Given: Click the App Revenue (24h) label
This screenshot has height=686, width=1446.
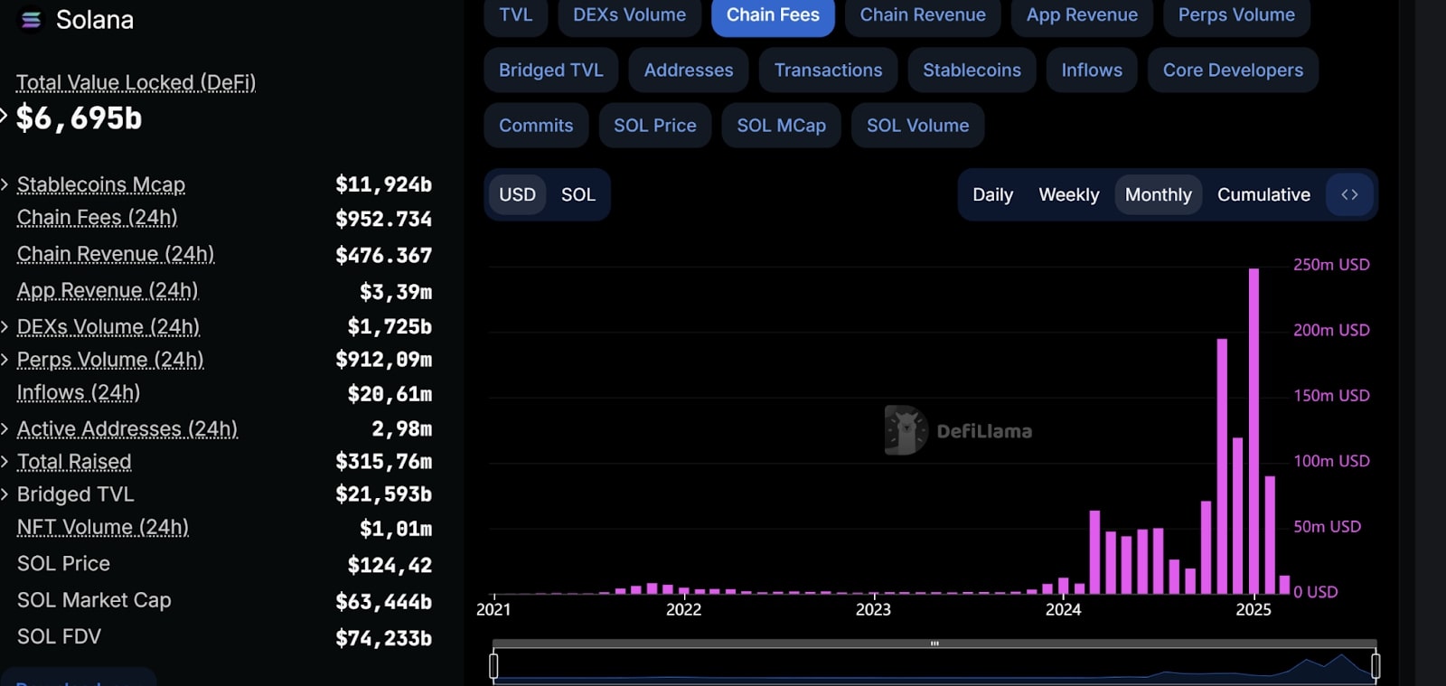Looking at the screenshot, I should point(108,290).
